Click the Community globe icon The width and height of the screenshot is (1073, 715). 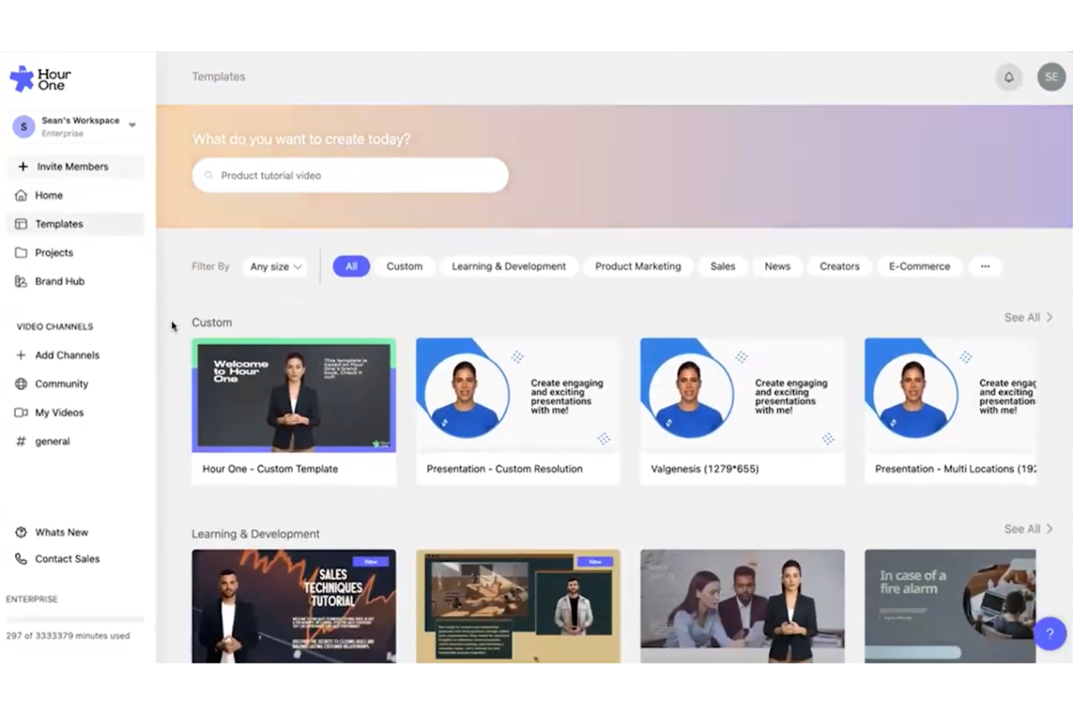coord(21,384)
